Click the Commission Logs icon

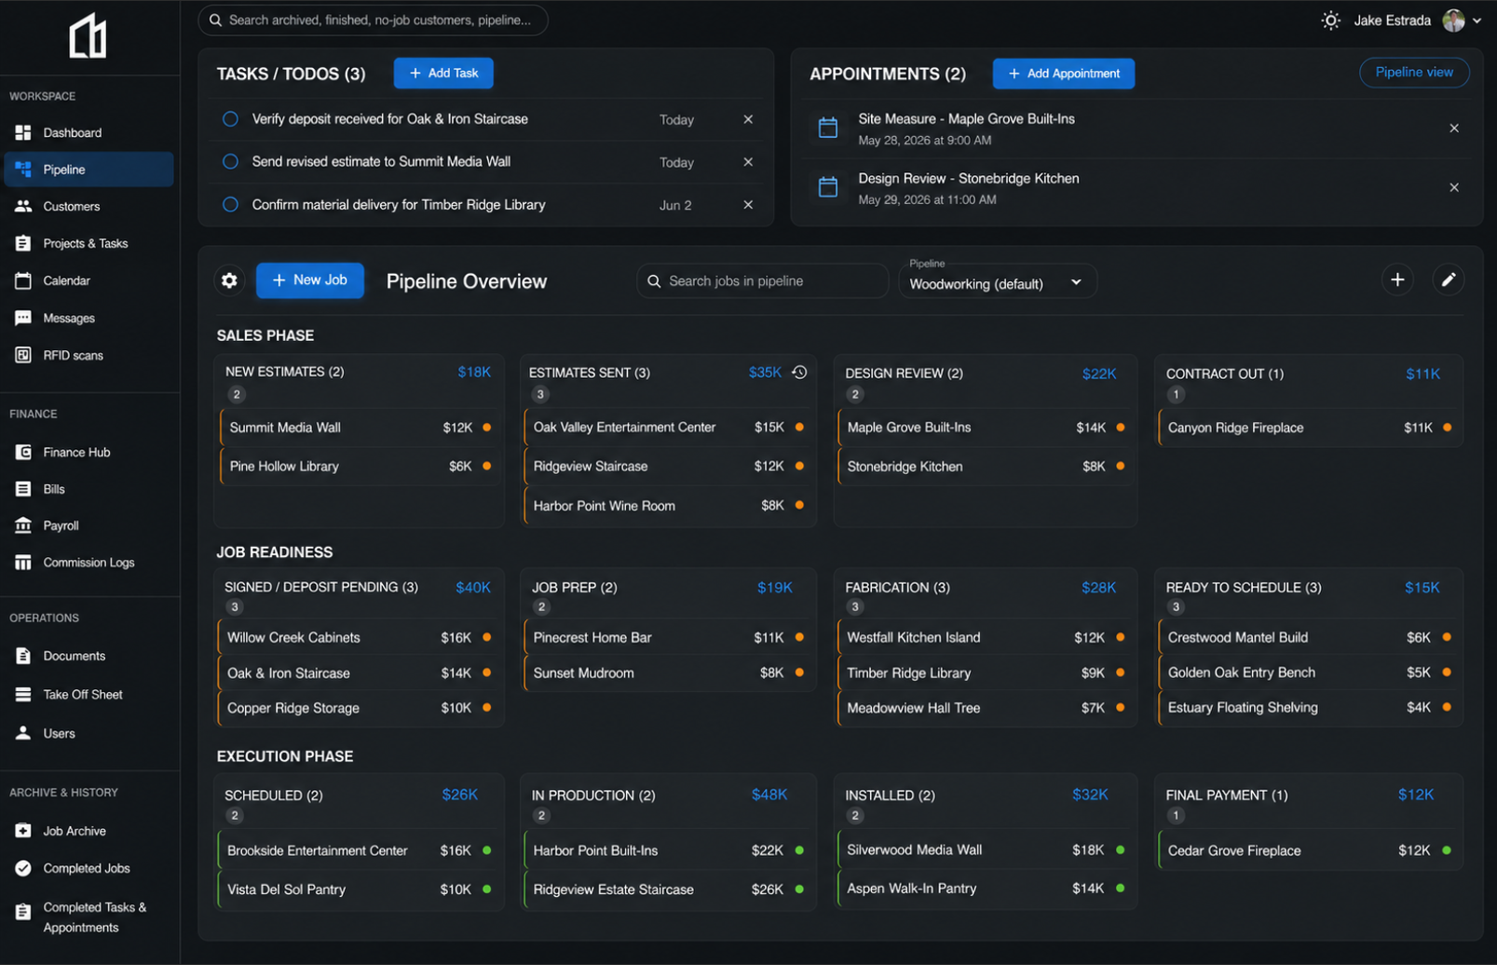click(x=23, y=563)
